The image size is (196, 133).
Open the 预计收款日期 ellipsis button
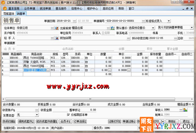click(x=176, y=38)
